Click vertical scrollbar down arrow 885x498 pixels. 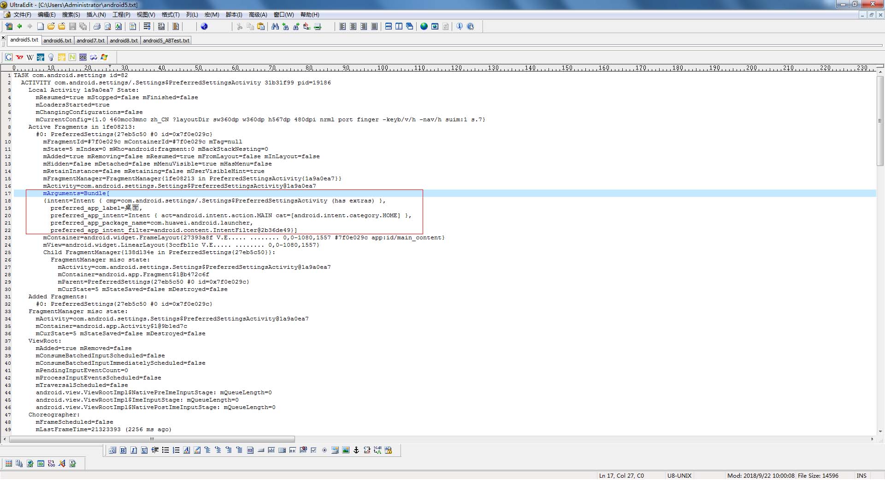click(880, 431)
